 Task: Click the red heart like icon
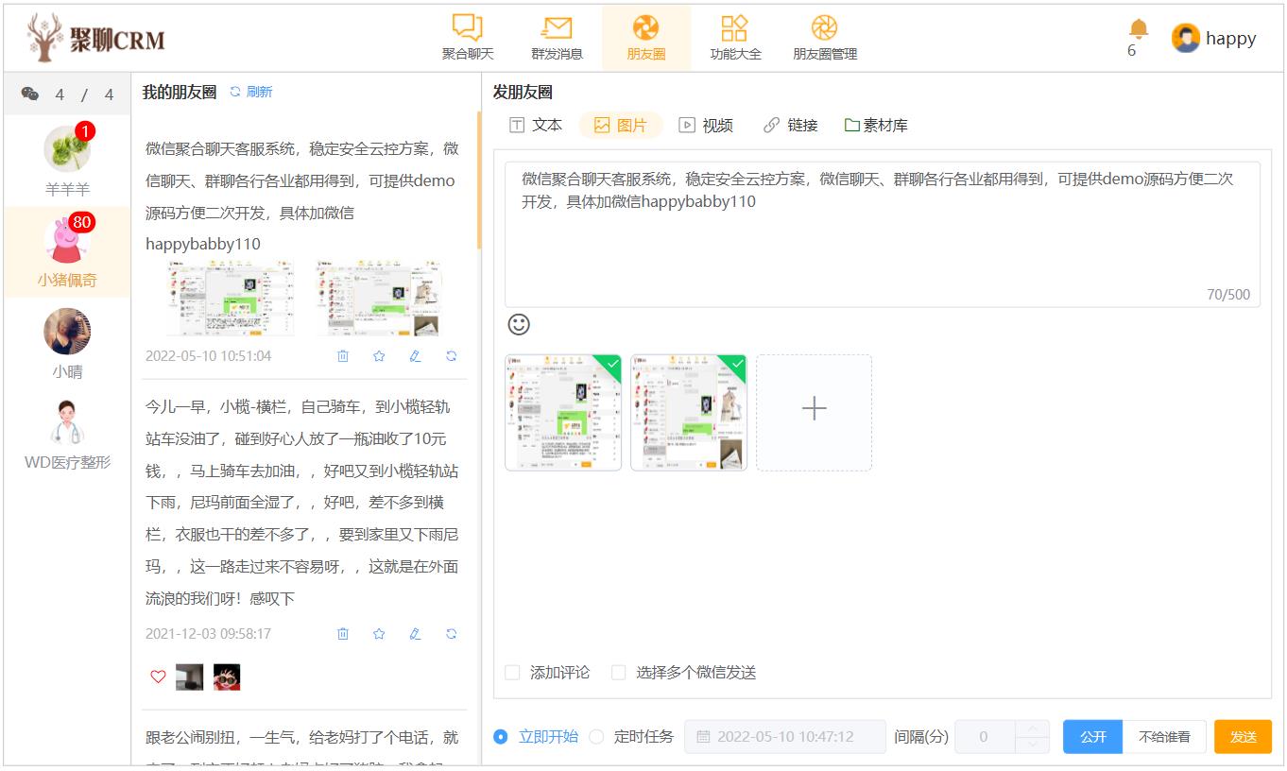tap(158, 677)
